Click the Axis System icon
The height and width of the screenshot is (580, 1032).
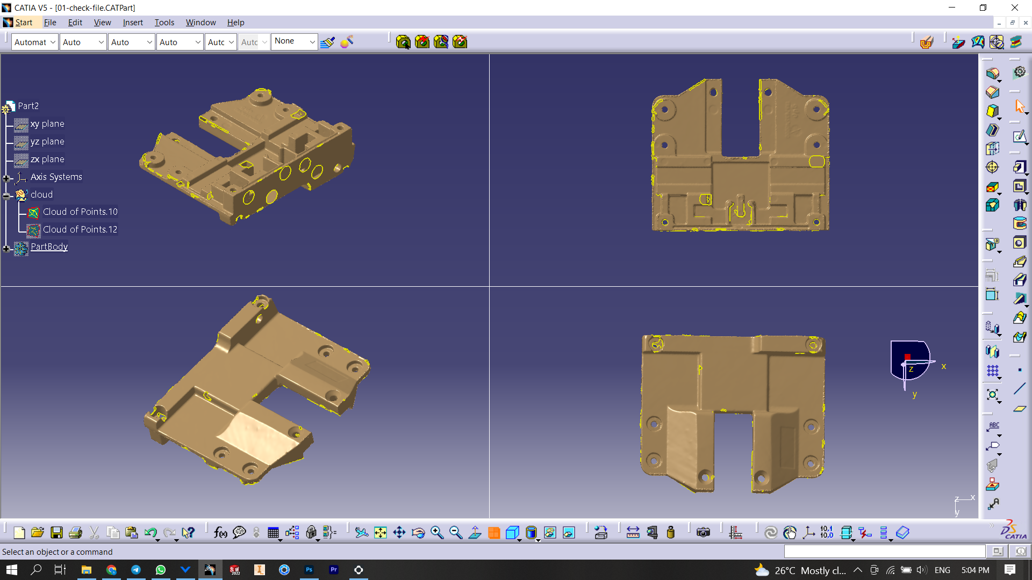[808, 532]
